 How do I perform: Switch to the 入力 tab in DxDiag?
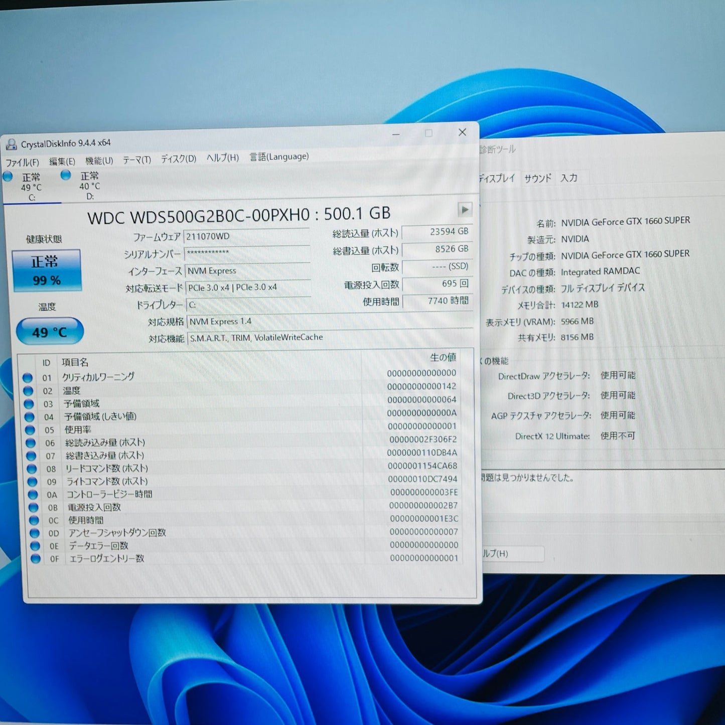pos(569,178)
